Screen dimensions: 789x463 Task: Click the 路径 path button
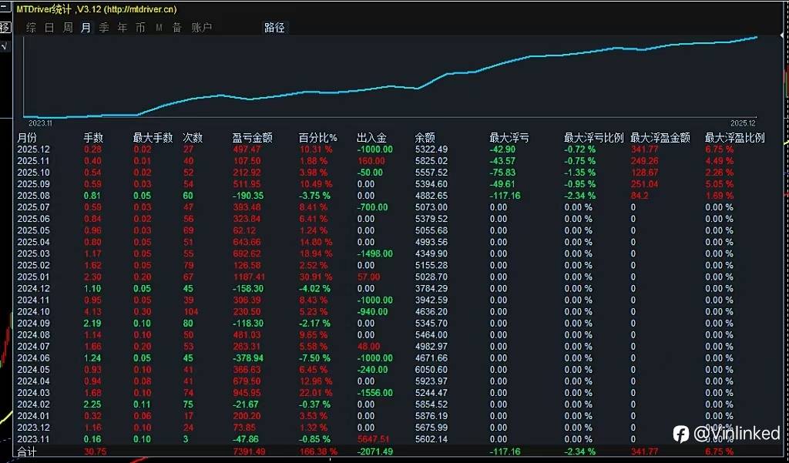275,28
